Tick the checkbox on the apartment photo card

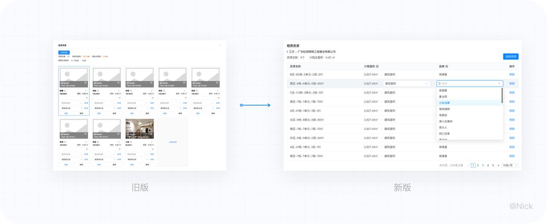coord(151,134)
